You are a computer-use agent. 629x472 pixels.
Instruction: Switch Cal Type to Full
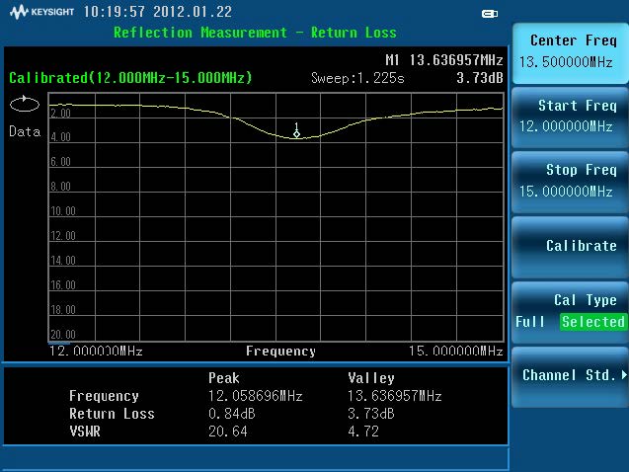coord(530,322)
